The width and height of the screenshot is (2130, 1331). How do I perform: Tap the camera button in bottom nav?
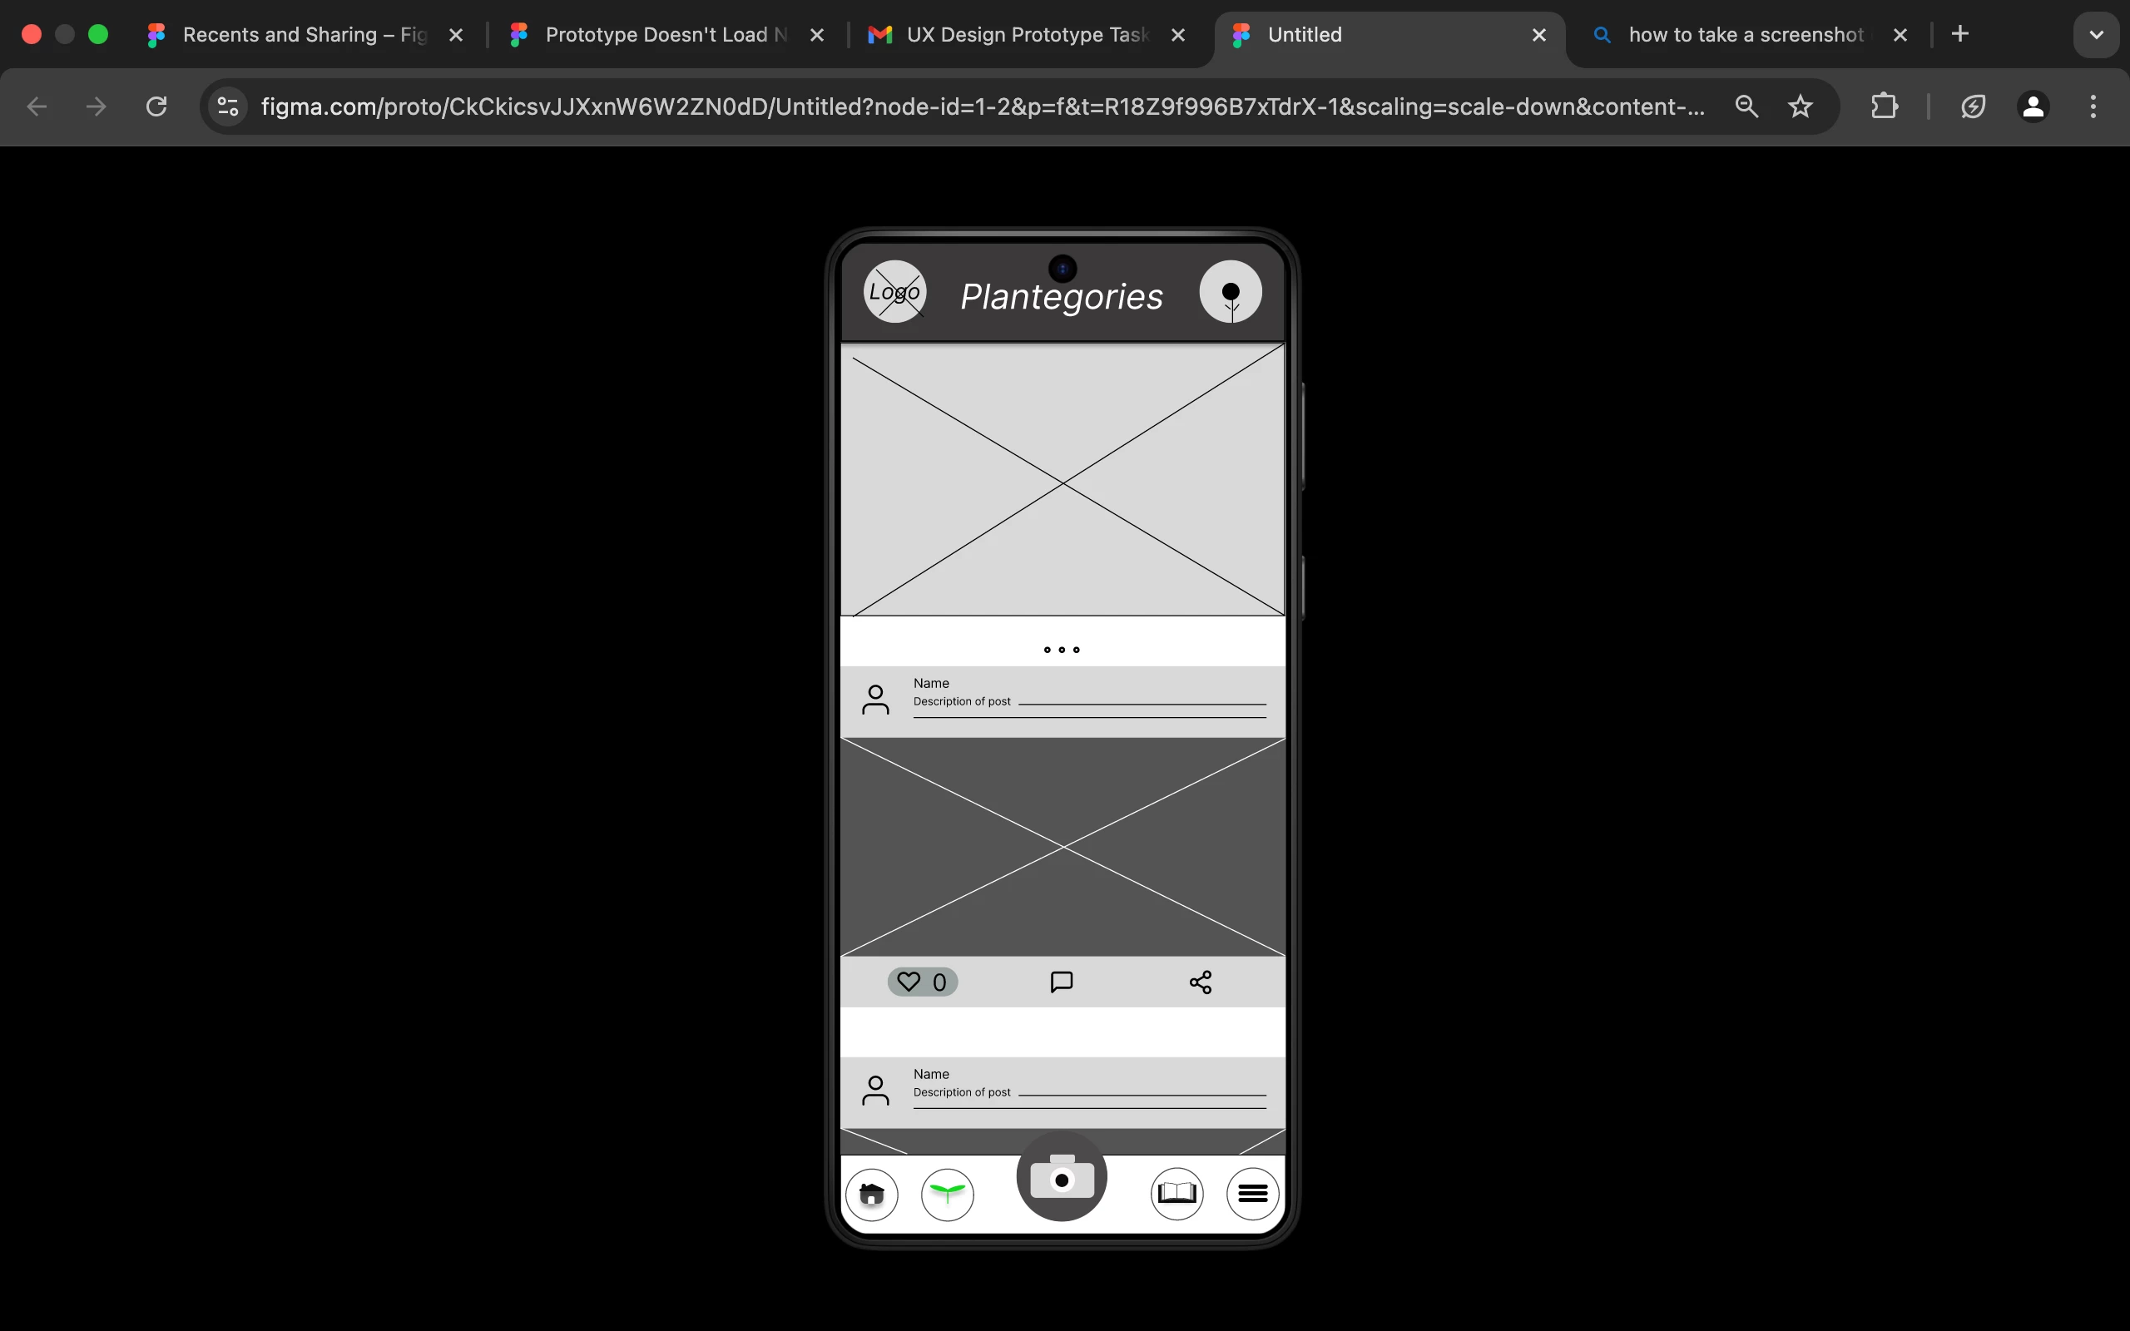(x=1062, y=1177)
